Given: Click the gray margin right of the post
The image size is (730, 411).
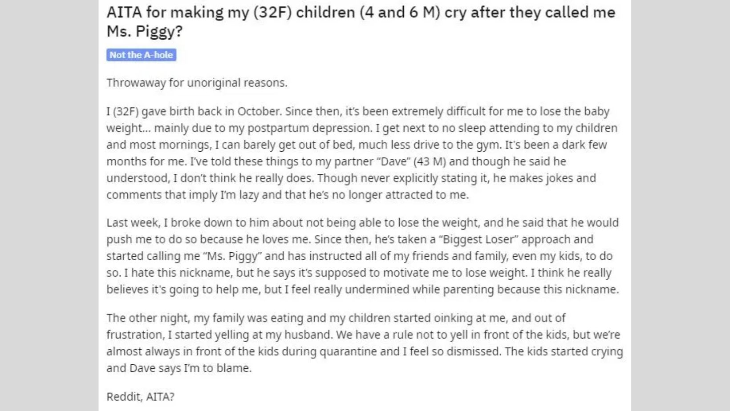Looking at the screenshot, I should point(680,205).
